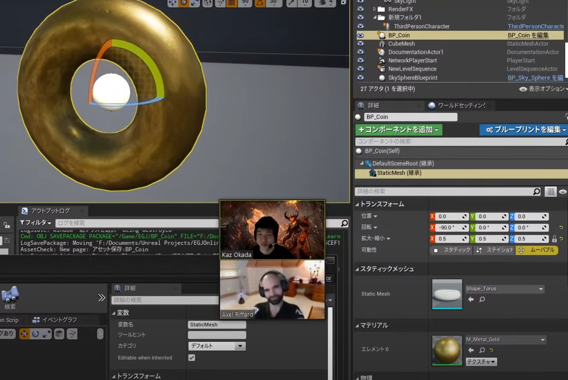The width and height of the screenshot is (568, 380).
Task: Reset rotation to default with yellow arrow
Action: (x=561, y=228)
